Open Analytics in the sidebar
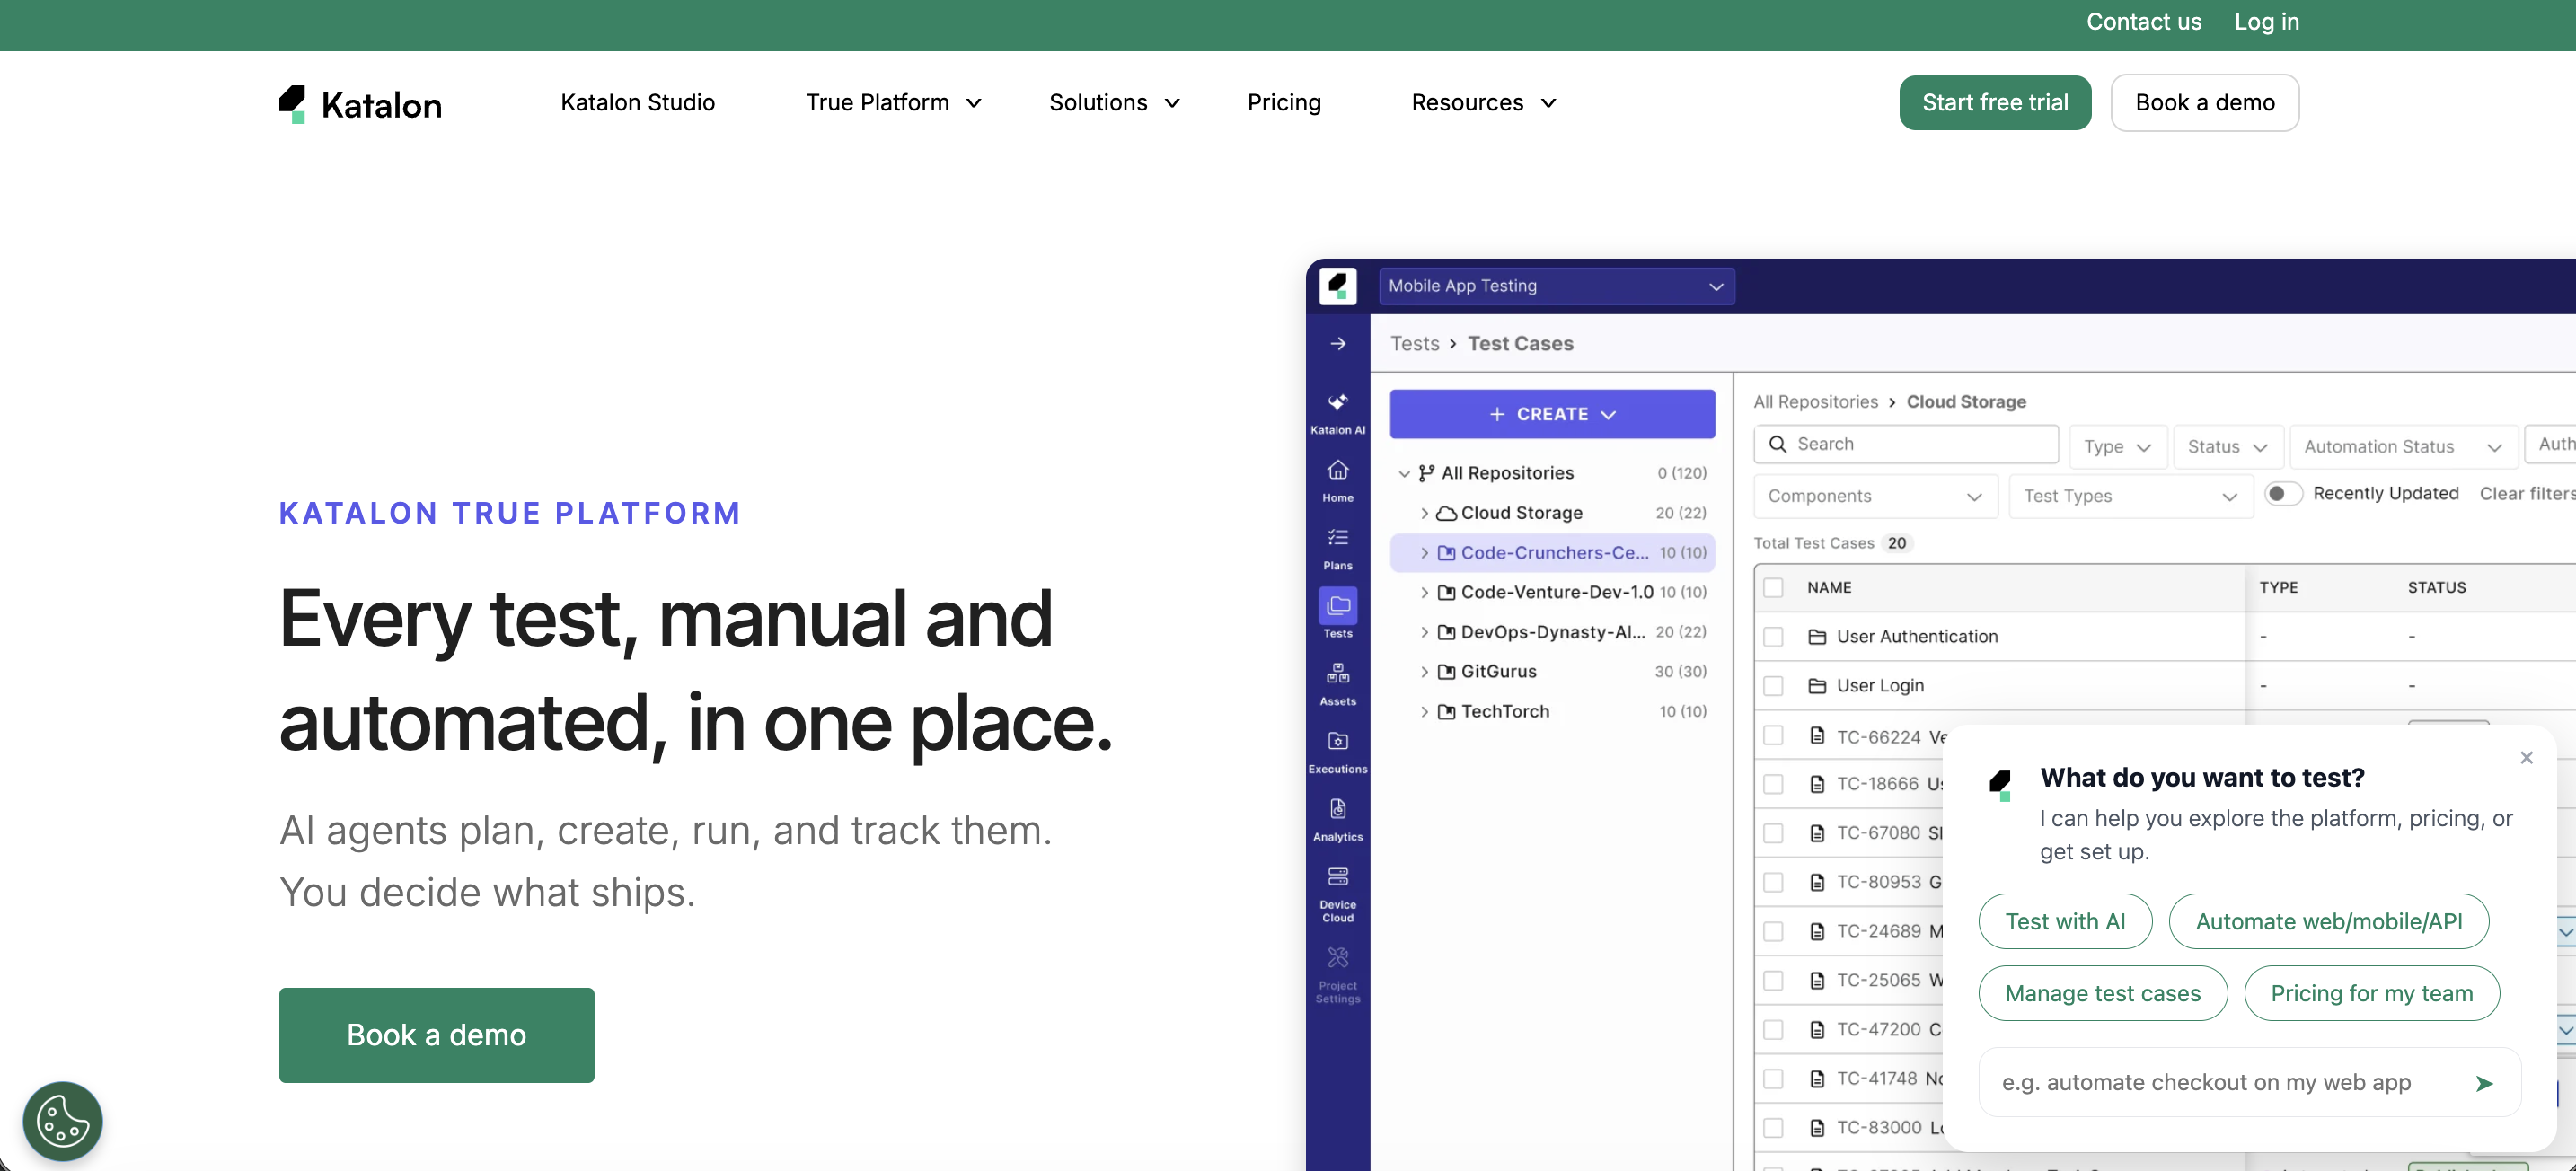This screenshot has height=1171, width=2576. [x=1337, y=820]
